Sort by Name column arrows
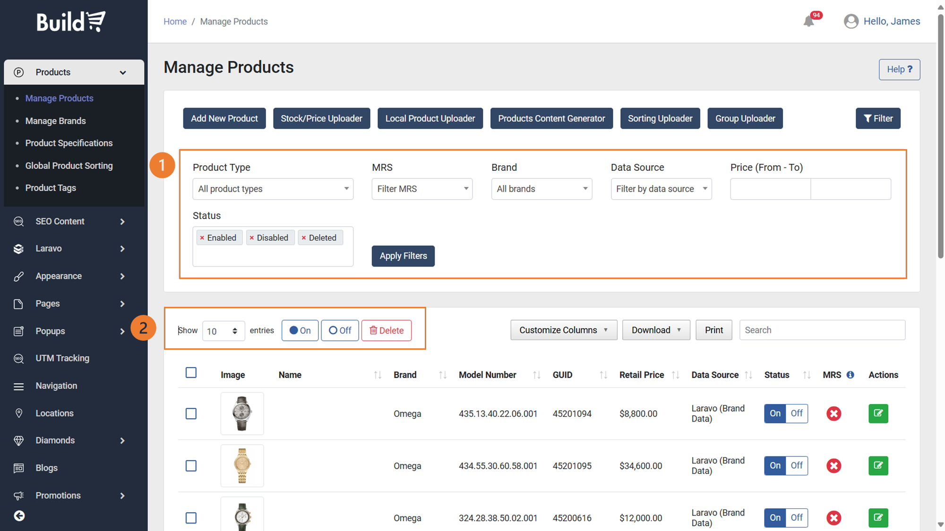 [378, 375]
